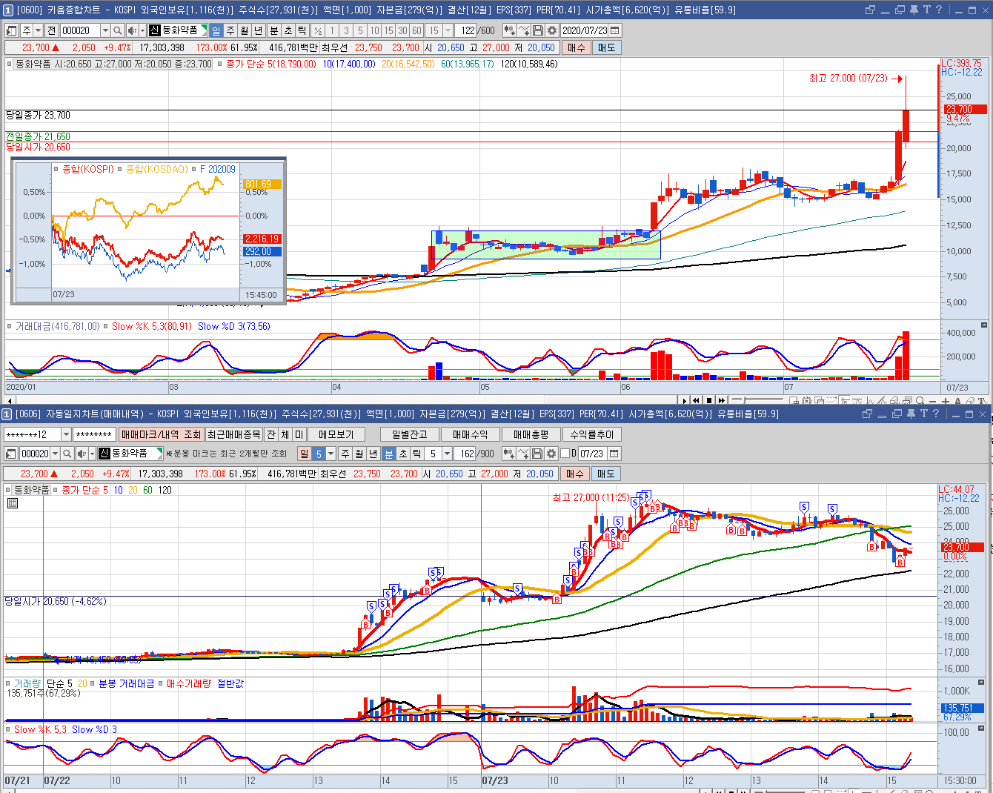993x793 pixels.
Task: Open the candlestick chart-type icon in 자동일지차트 toolbar
Action: [510, 453]
